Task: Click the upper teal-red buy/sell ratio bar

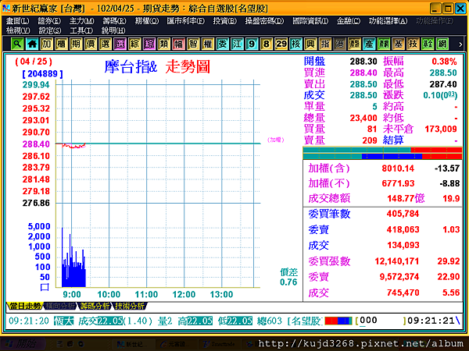Action: click(x=382, y=150)
